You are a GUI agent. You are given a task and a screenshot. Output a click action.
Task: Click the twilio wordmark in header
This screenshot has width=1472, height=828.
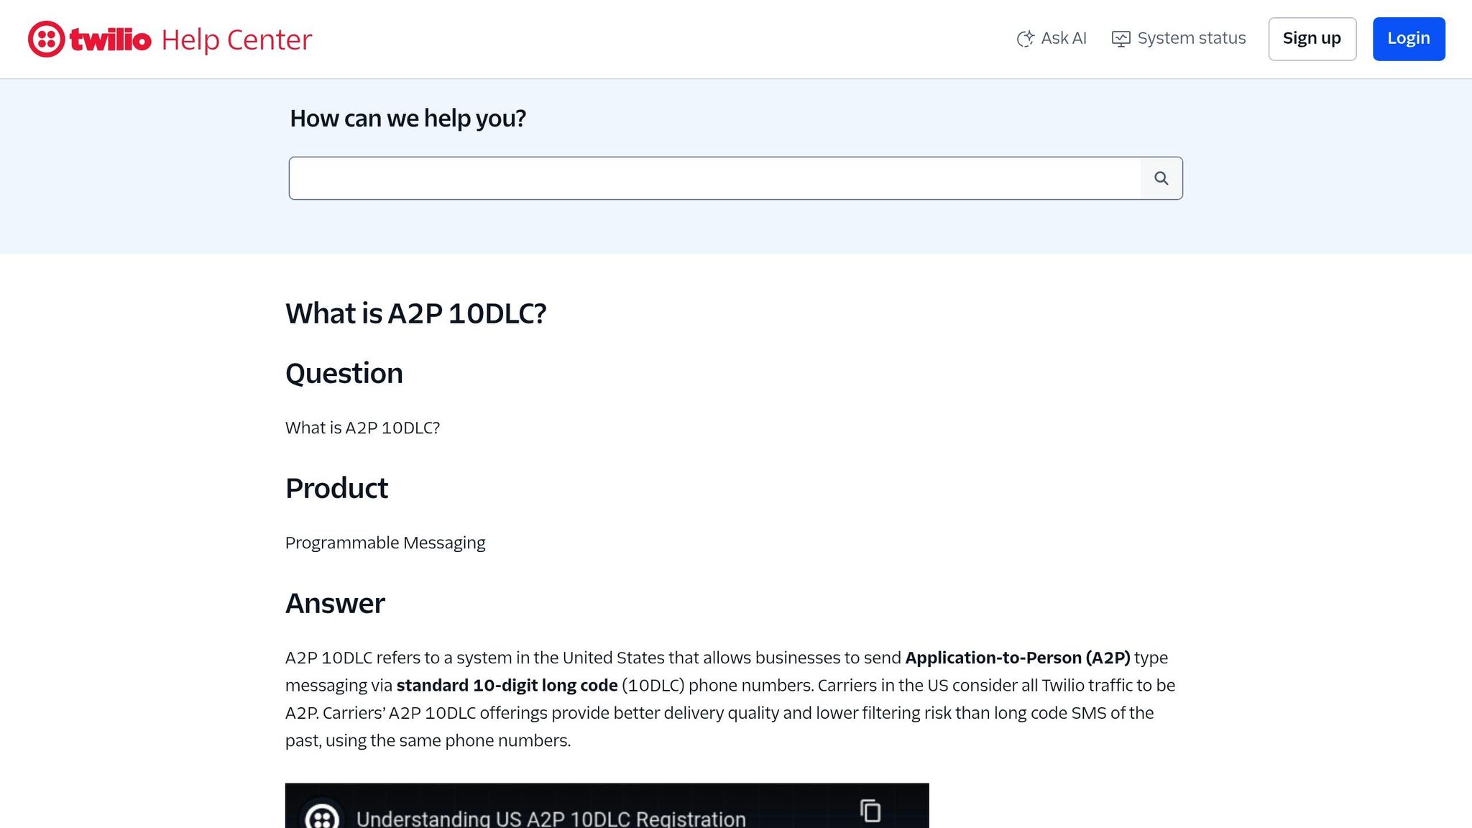[x=111, y=40]
